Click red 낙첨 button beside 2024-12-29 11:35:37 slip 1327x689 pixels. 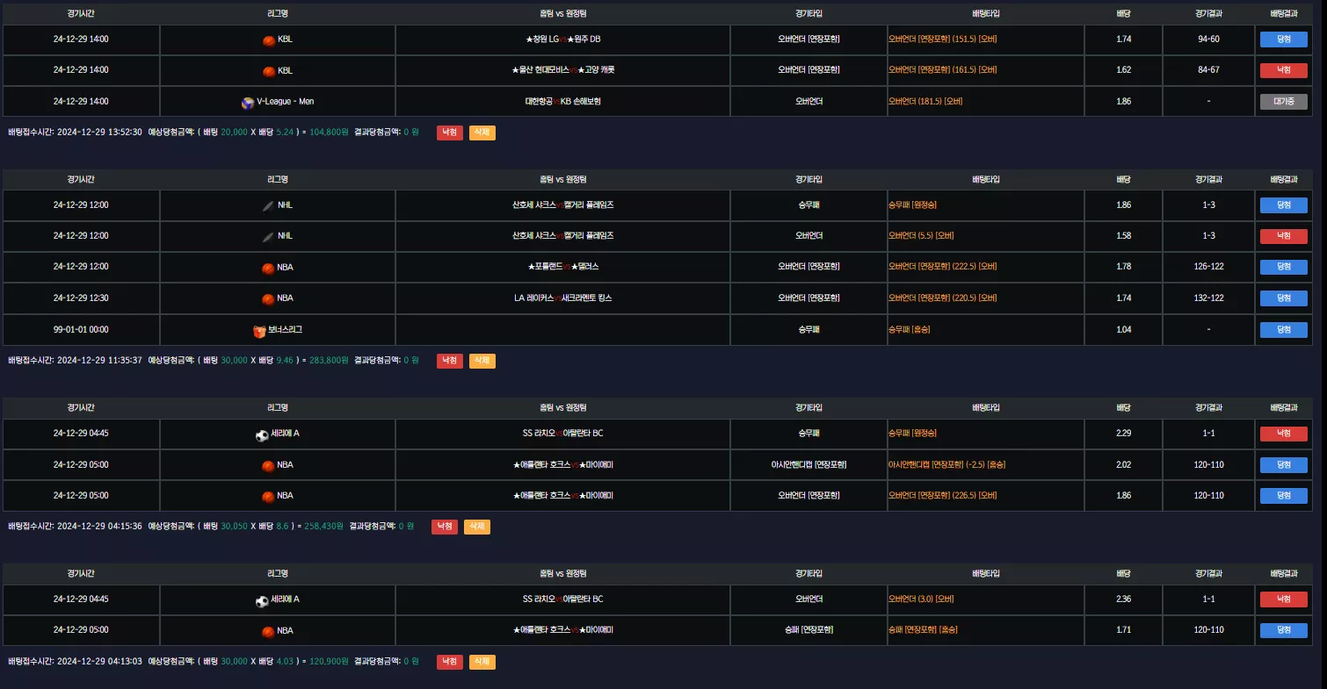(449, 361)
